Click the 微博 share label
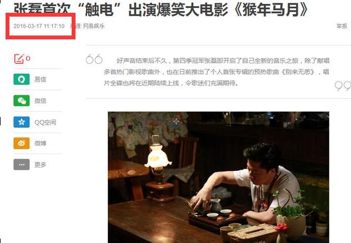The image size is (351, 243). pos(41,143)
